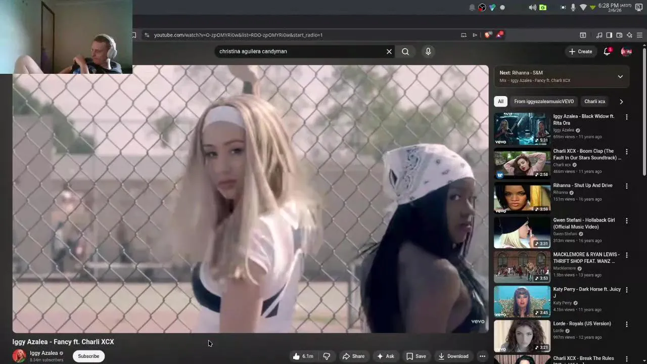Open Black Widow video thumbnail
The width and height of the screenshot is (647, 364).
coord(522,129)
